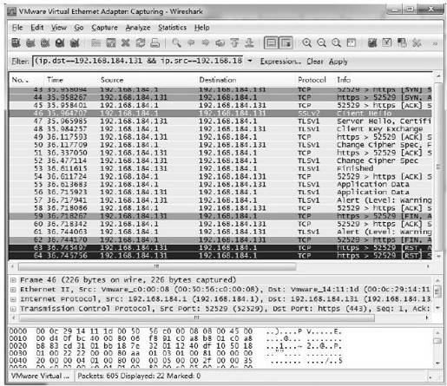Viewport: 447px width, 386px height.
Task: Open preferences toolbar icon
Action: tap(417, 43)
